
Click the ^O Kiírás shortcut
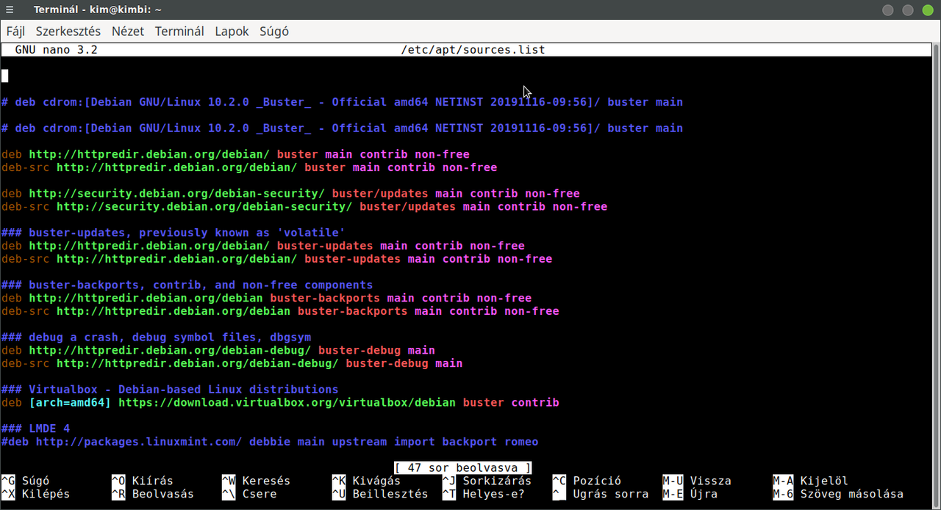pyautogui.click(x=143, y=481)
